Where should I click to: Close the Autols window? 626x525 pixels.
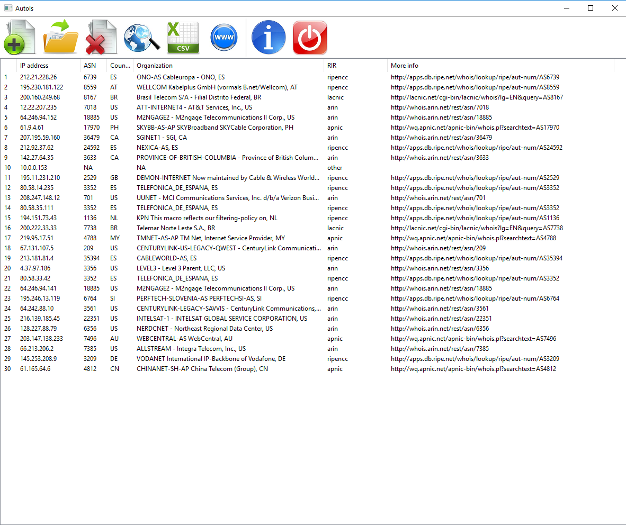click(614, 8)
